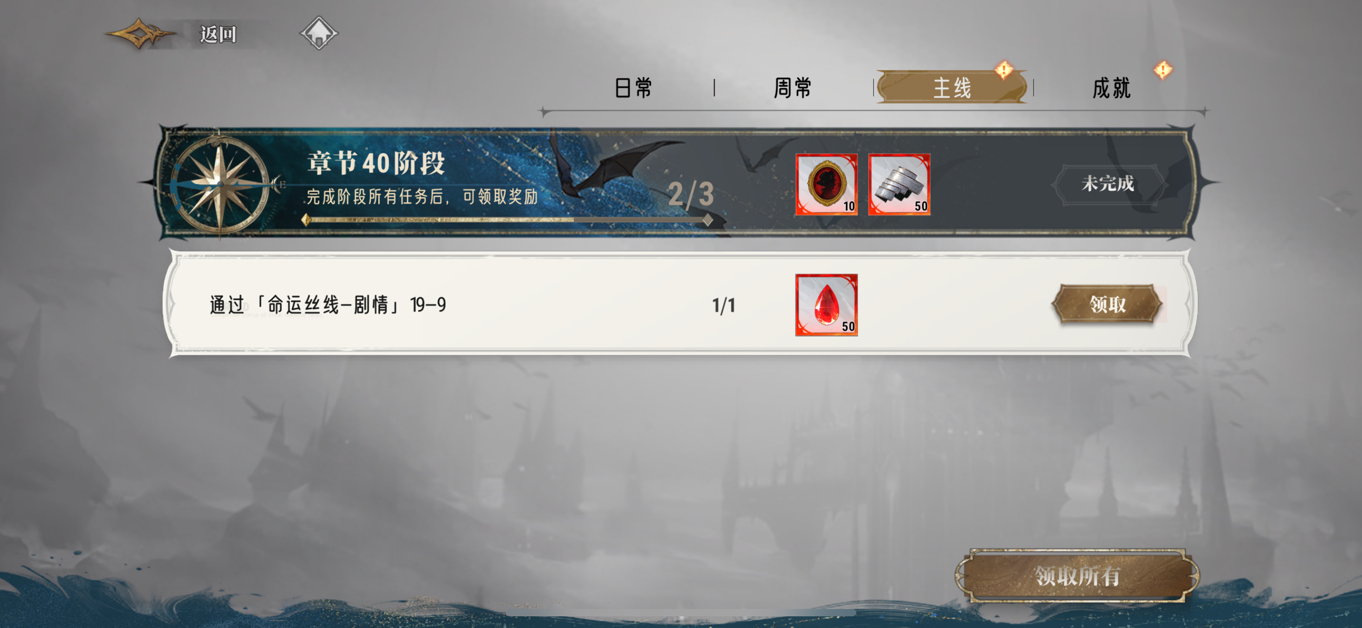Claim all rewards with 领取所有

point(1077,575)
